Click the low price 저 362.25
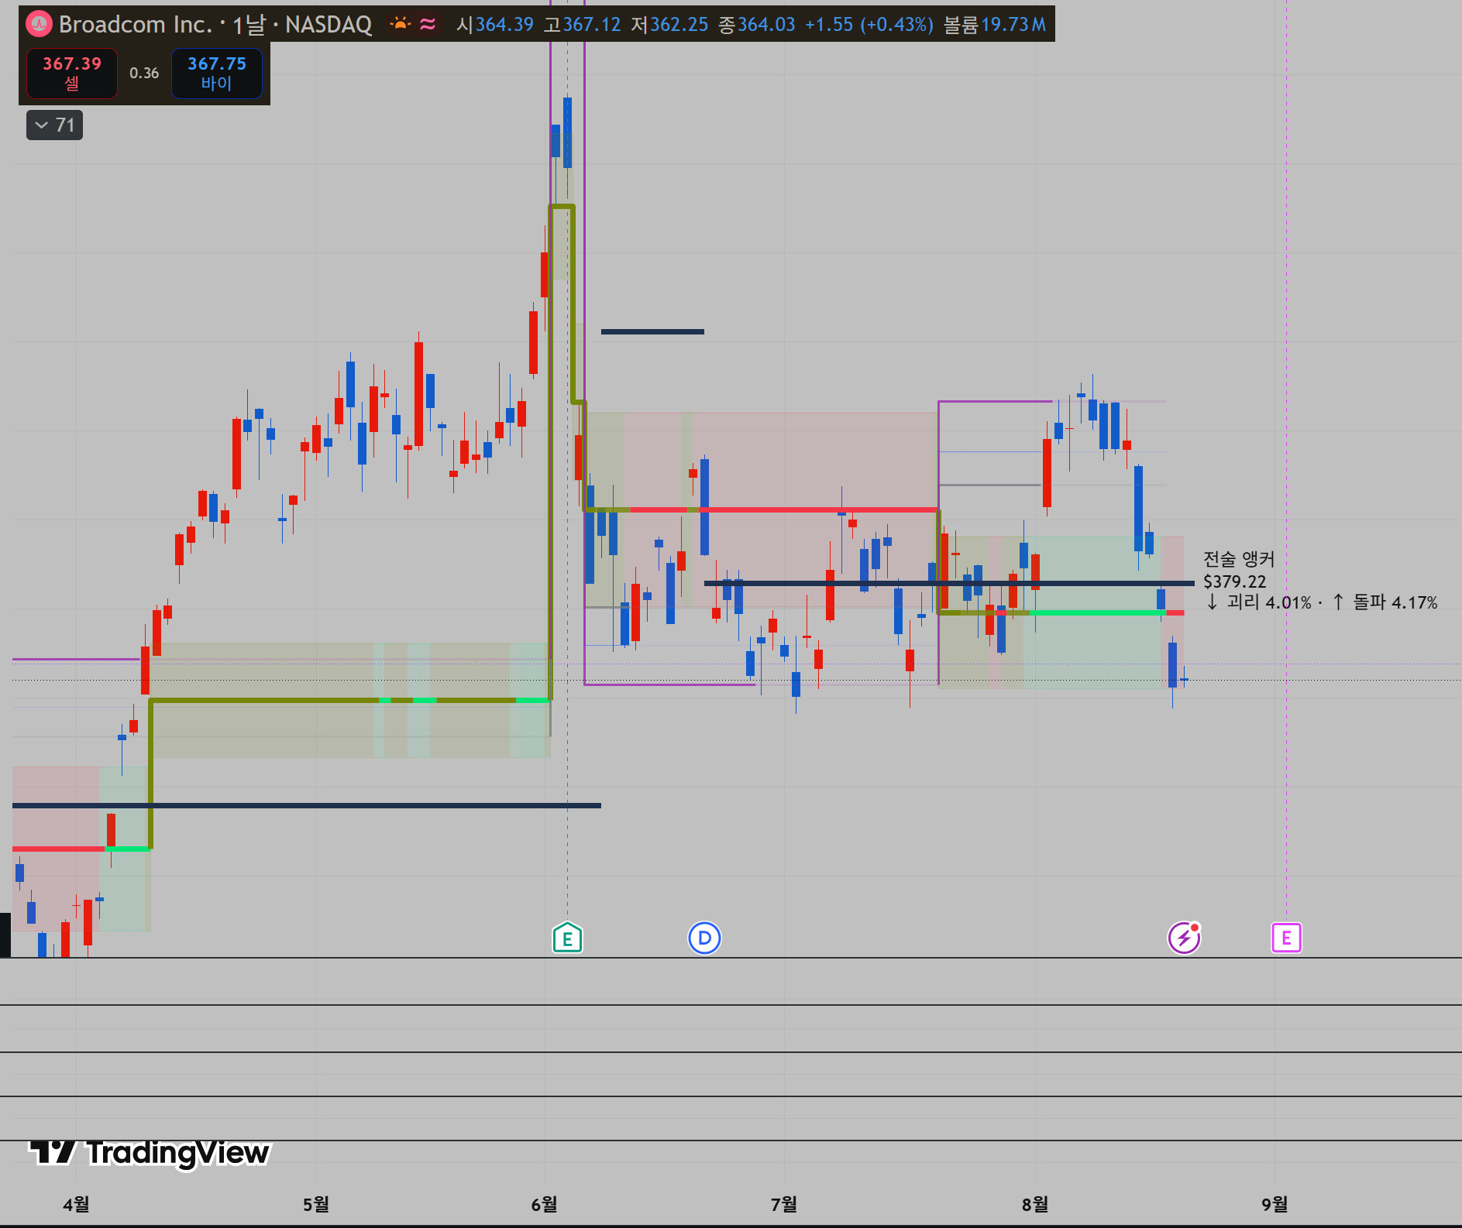Image resolution: width=1462 pixels, height=1228 pixels. (669, 25)
